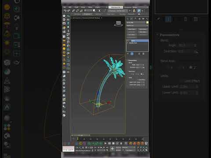The image size is (211, 158).
Task: Click the Redo arrow icon
Action: point(69,11)
